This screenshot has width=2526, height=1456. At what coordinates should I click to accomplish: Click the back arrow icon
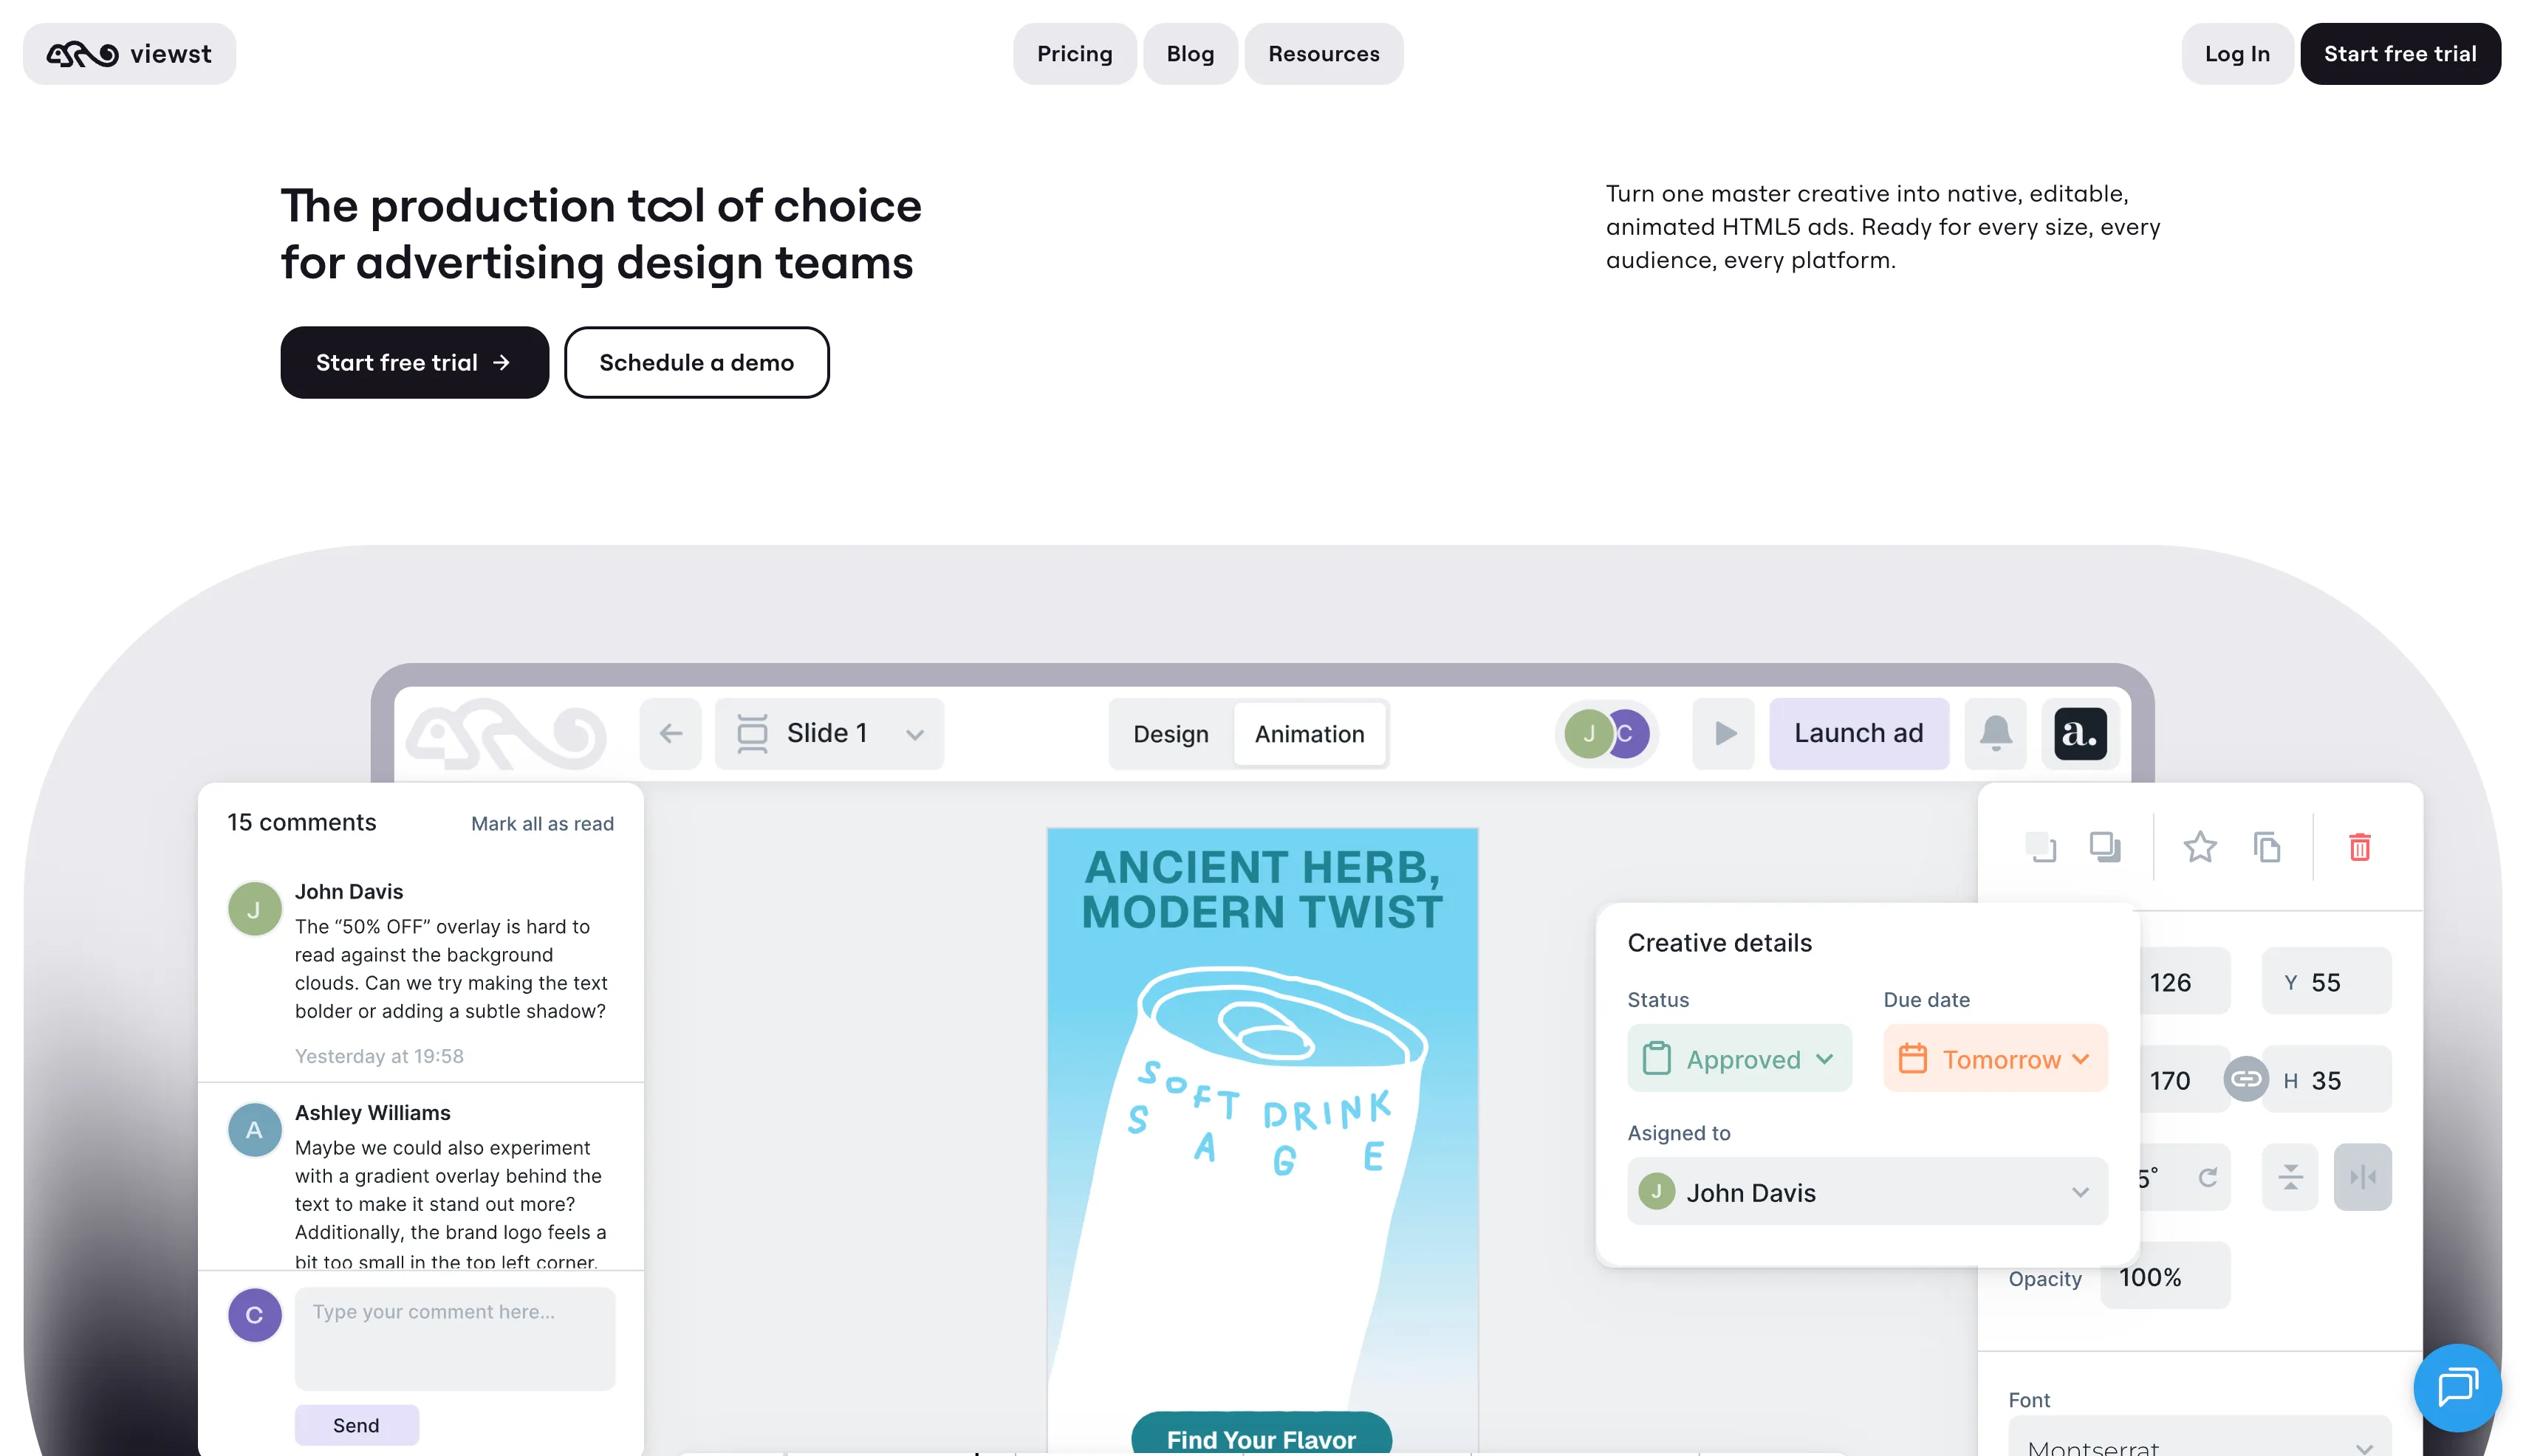pyautogui.click(x=670, y=733)
